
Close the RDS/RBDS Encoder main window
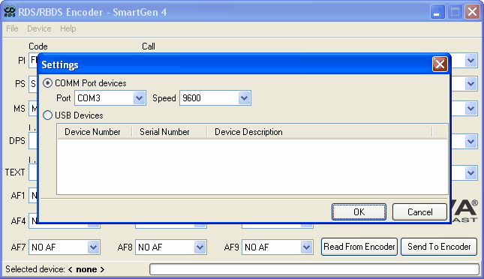(x=472, y=12)
